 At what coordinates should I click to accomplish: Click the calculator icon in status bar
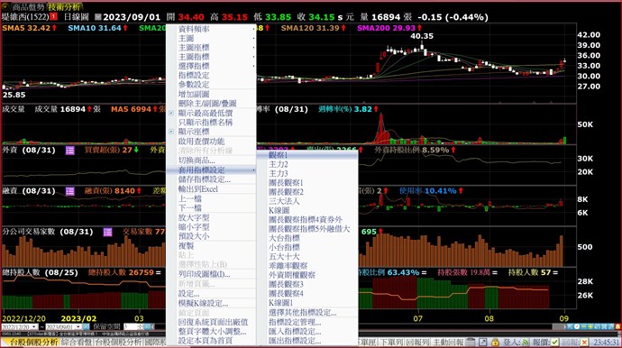(471, 342)
